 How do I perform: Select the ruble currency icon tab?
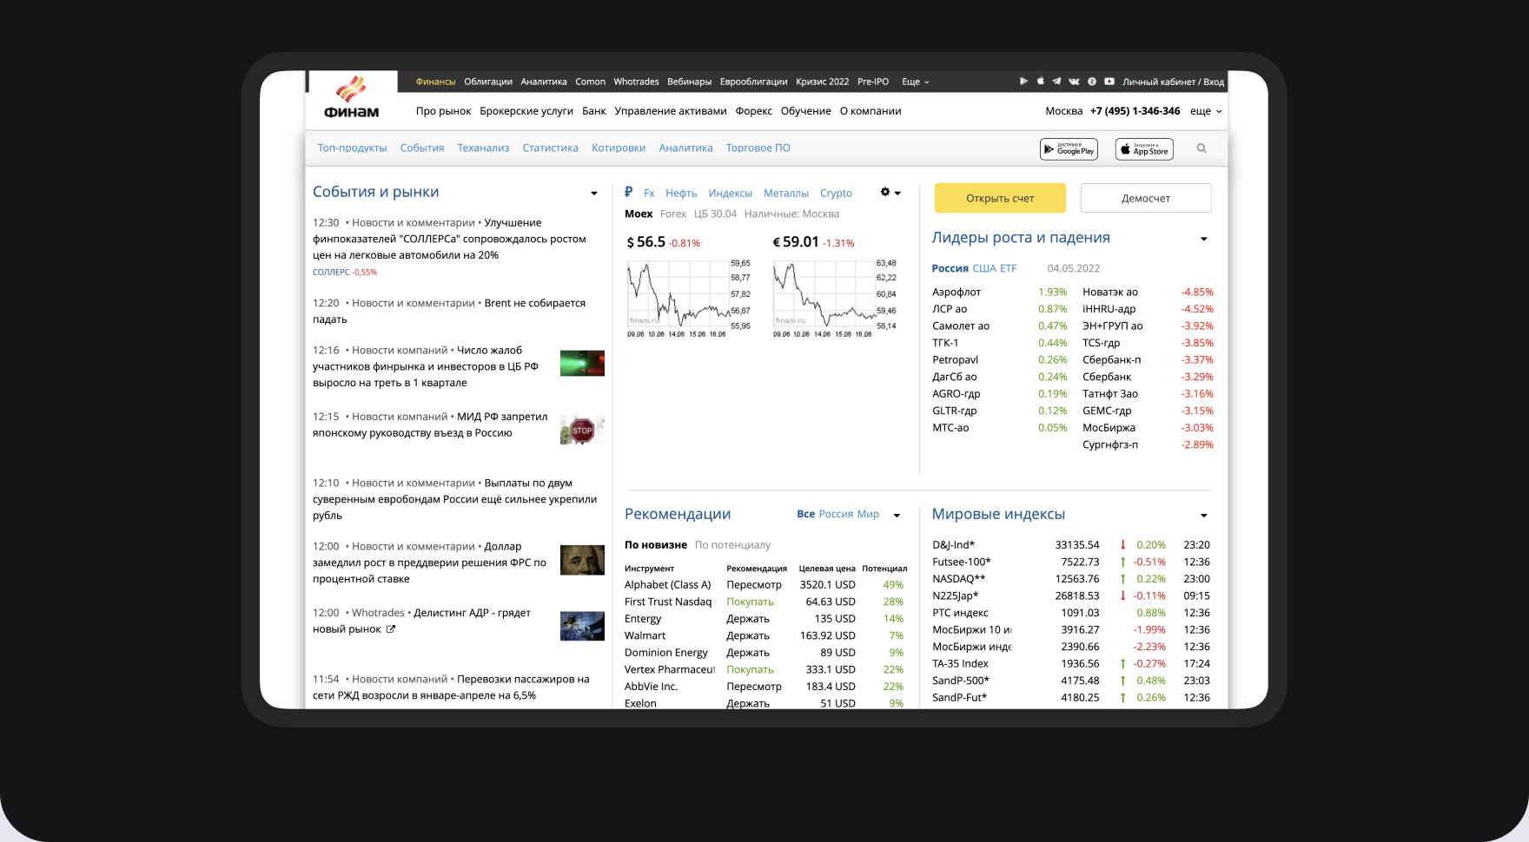[628, 193]
